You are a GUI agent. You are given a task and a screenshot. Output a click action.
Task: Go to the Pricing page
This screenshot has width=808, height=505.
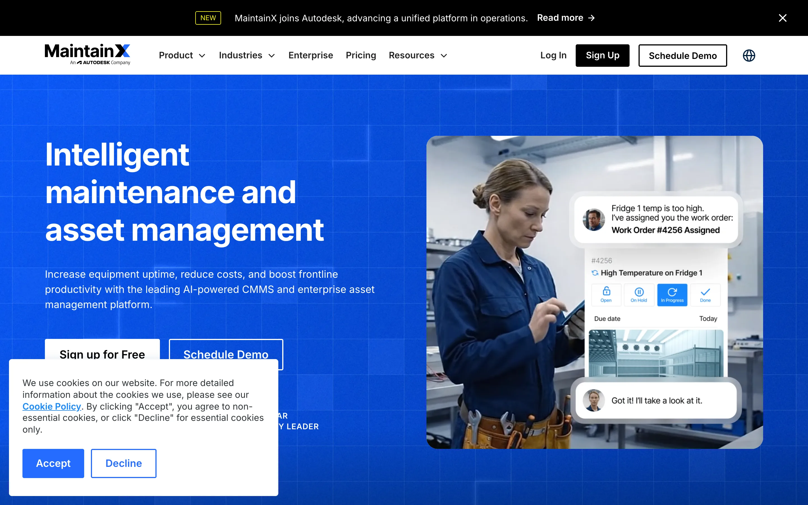click(361, 56)
